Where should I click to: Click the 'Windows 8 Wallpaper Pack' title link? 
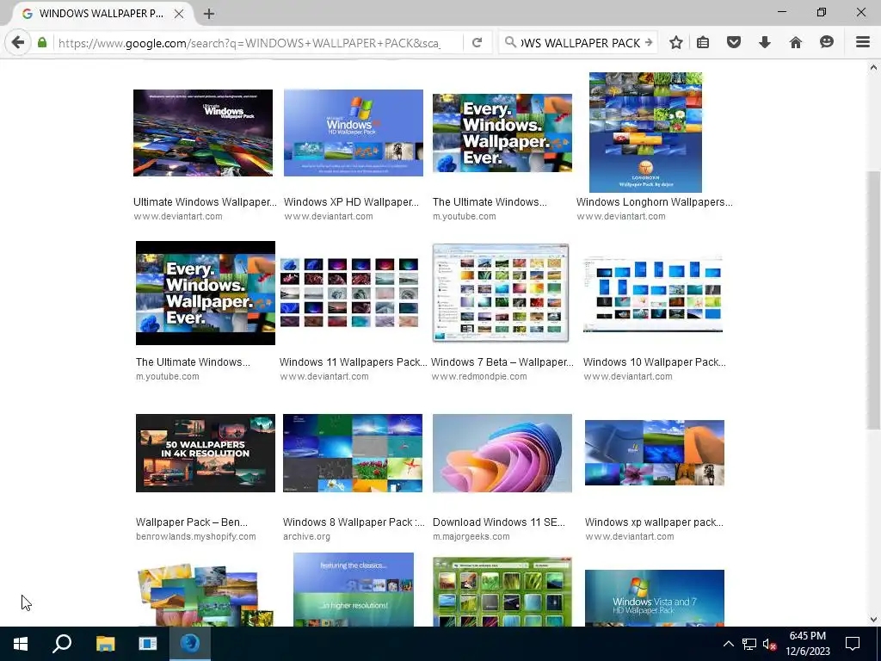(x=354, y=522)
